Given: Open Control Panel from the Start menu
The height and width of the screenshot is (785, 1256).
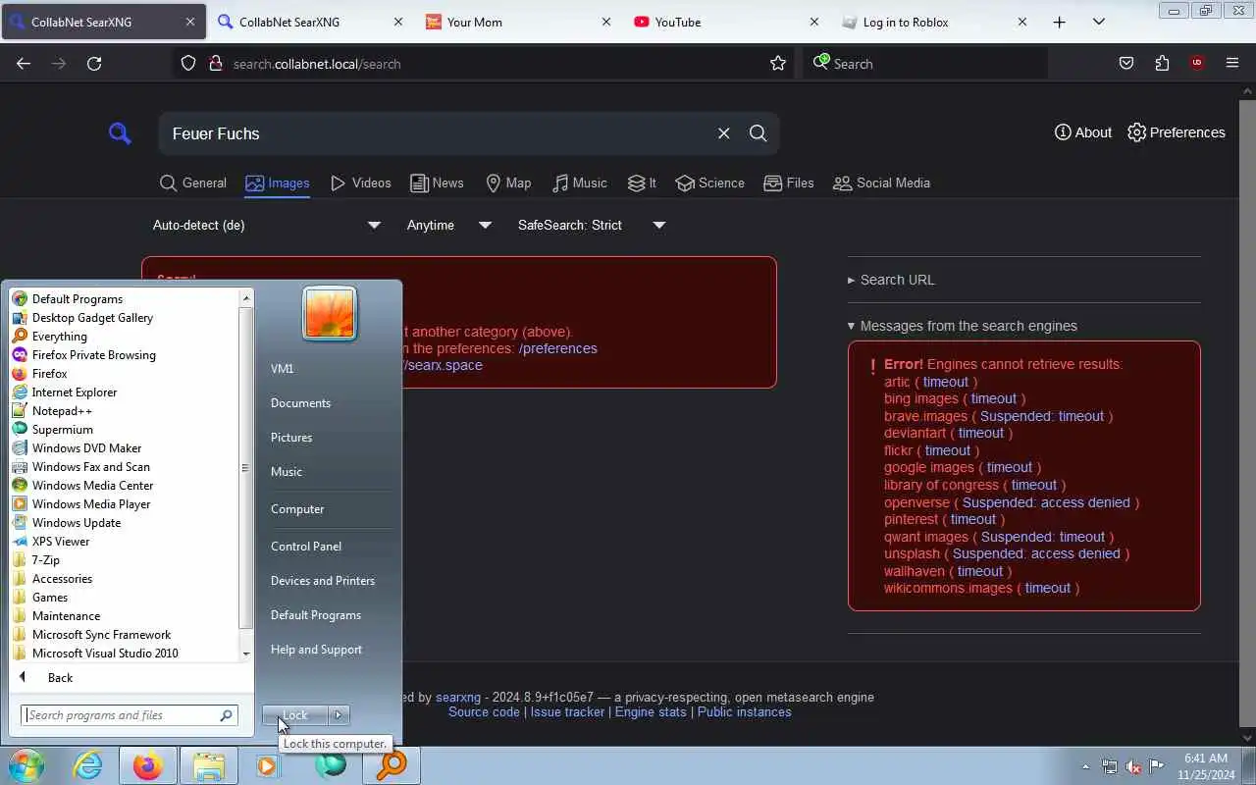Looking at the screenshot, I should point(306,547).
